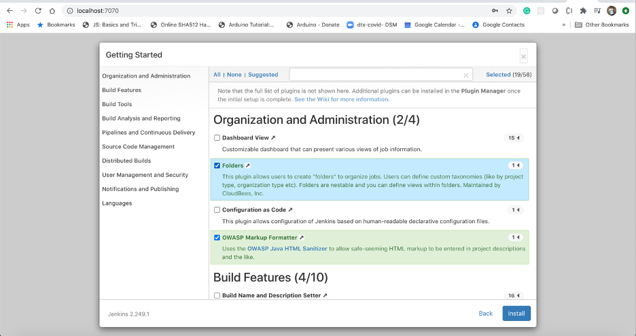The image size is (636, 336).
Task: Open OWASP Java HTML Sanitizer link
Action: click(x=287, y=249)
